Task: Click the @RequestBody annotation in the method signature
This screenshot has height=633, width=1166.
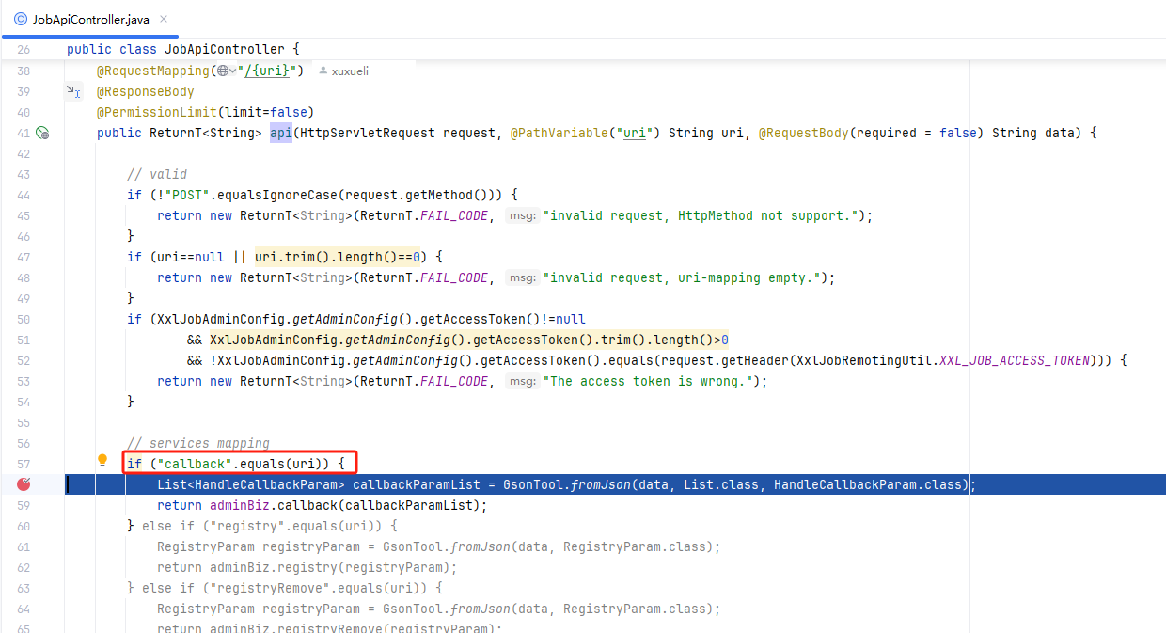Action: 804,134
